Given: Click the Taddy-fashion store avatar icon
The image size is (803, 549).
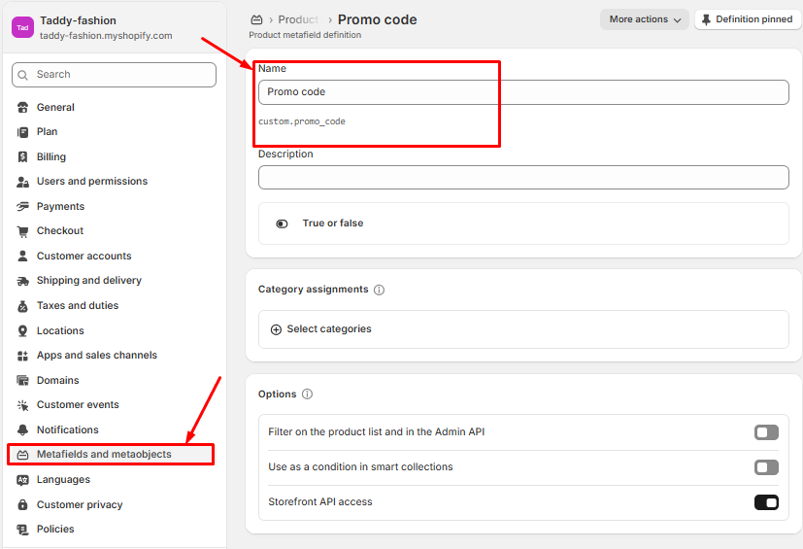Looking at the screenshot, I should pos(22,28).
